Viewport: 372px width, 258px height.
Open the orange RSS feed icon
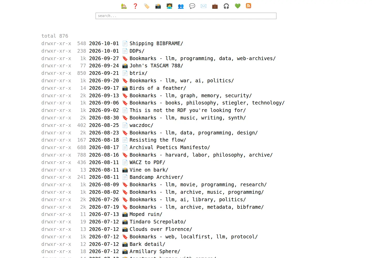tap(249, 6)
